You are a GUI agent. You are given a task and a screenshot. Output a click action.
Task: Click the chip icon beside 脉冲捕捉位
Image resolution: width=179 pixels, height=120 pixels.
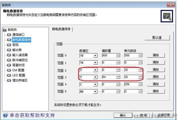point(9,60)
